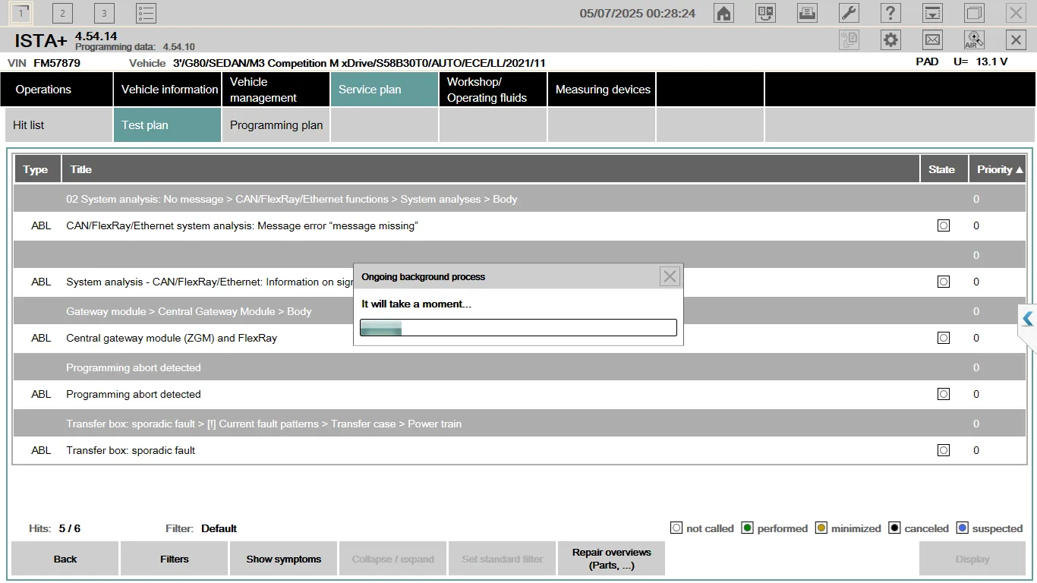Toggle state of System analysis Information row

(x=943, y=282)
